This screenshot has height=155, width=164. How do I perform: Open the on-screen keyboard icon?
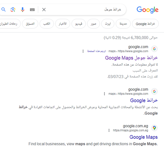[32, 10]
